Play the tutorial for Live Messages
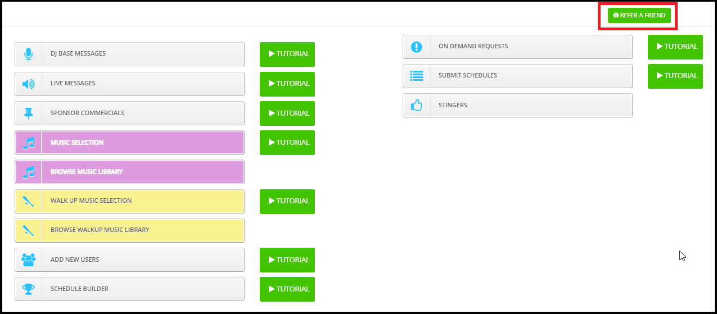The width and height of the screenshot is (717, 314). (x=287, y=84)
